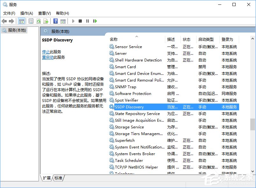Restart the service using the restart toolbar icon
This screenshot has height=188, width=256.
tap(96, 21)
